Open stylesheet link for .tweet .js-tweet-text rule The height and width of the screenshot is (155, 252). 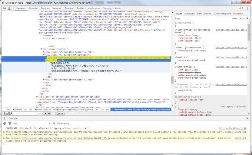tap(231, 47)
